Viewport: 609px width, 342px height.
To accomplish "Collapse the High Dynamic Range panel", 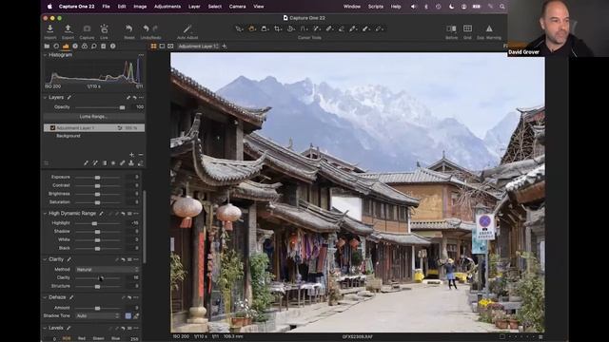I will [45, 213].
